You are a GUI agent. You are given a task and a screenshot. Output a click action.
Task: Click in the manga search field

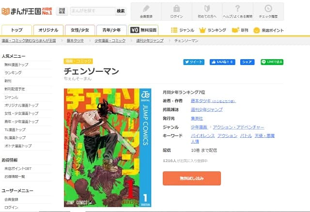[x=93, y=11]
